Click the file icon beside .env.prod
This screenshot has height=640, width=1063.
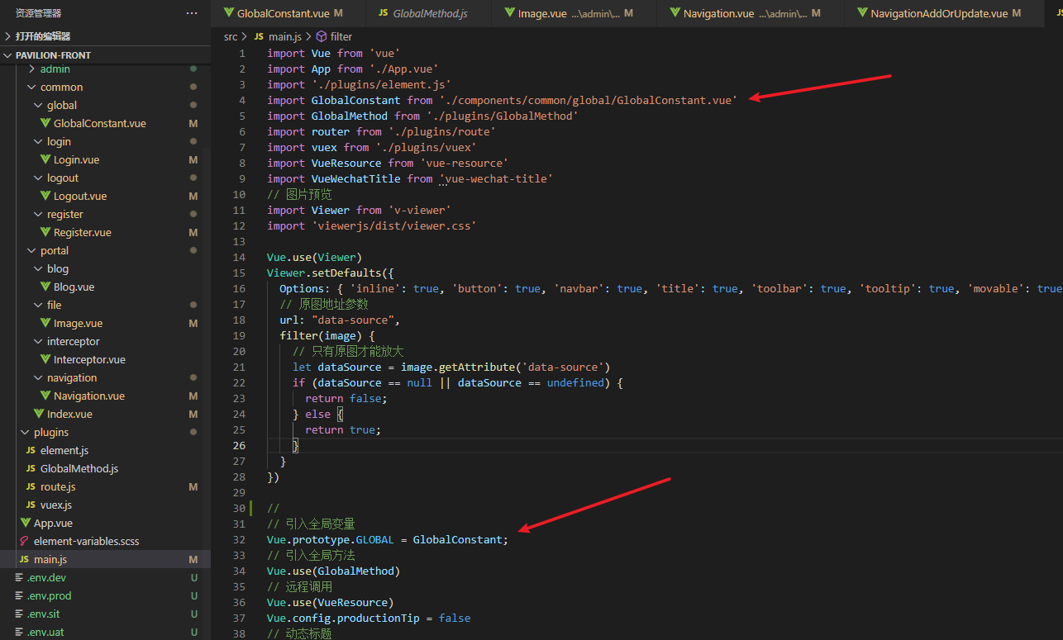click(19, 595)
